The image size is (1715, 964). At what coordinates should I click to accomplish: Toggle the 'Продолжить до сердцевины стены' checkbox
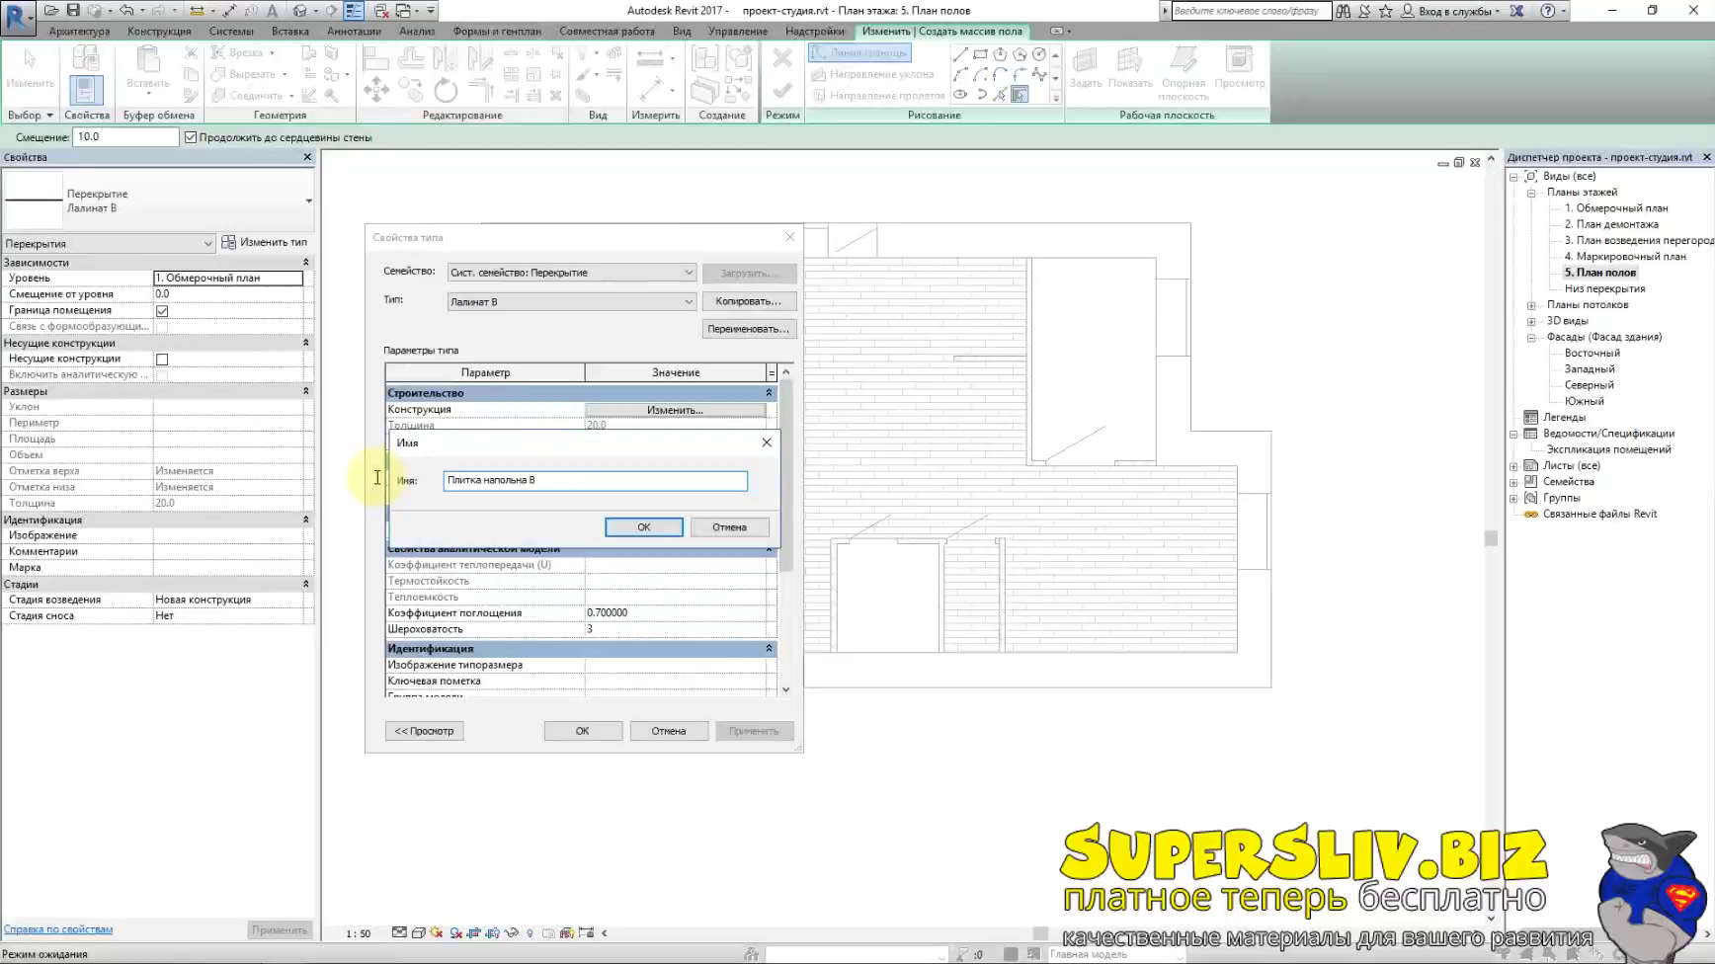(x=192, y=137)
